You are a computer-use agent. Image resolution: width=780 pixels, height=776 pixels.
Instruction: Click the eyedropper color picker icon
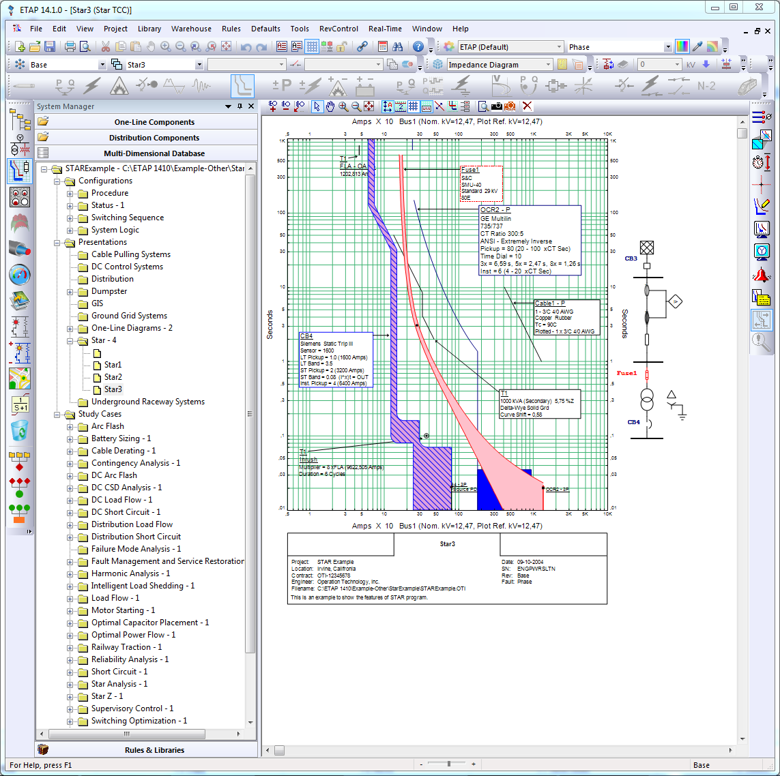697,47
